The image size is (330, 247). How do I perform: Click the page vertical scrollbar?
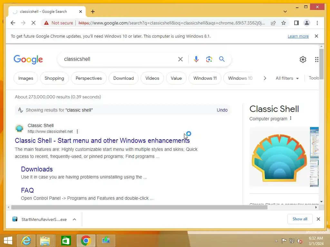[x=321, y=64]
